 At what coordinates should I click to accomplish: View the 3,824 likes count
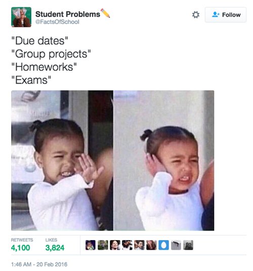(55, 248)
